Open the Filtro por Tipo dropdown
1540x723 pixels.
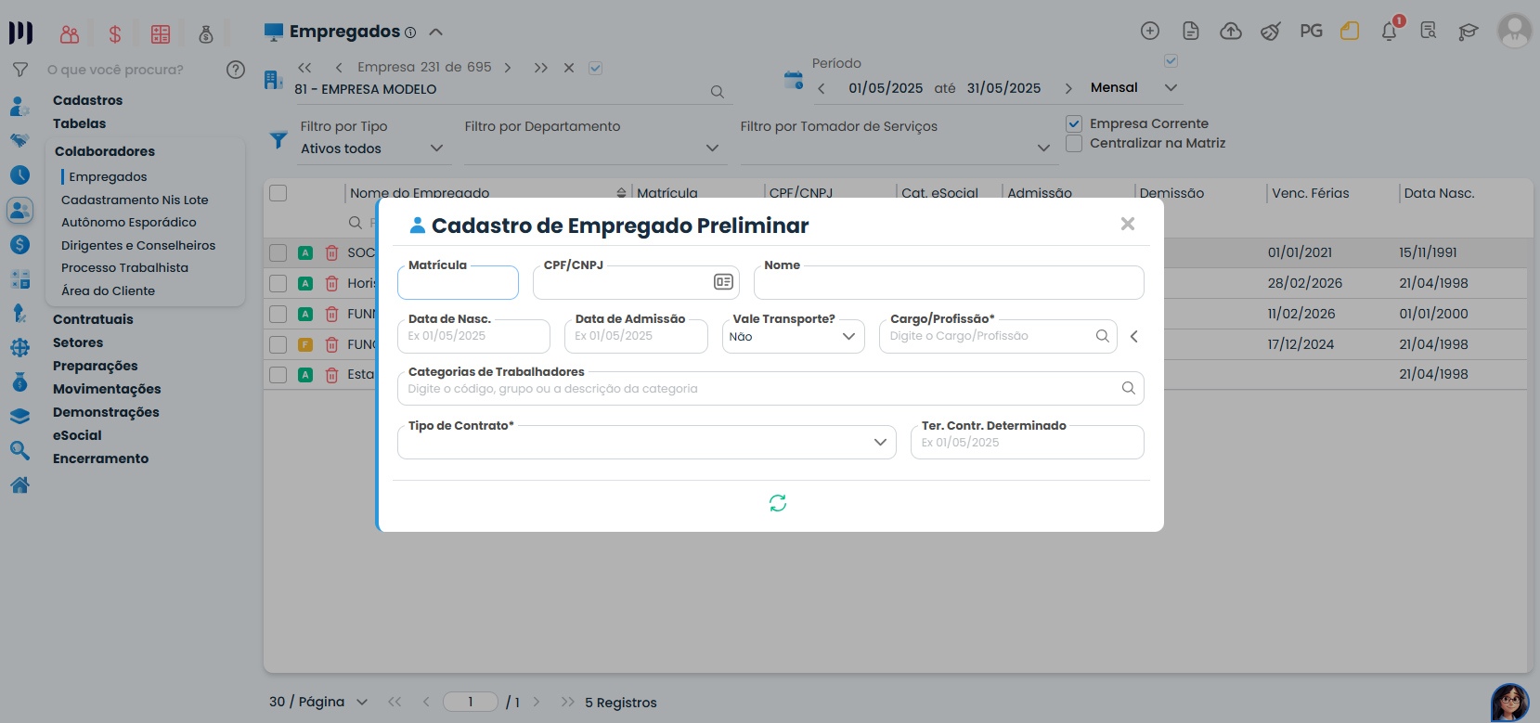372,148
